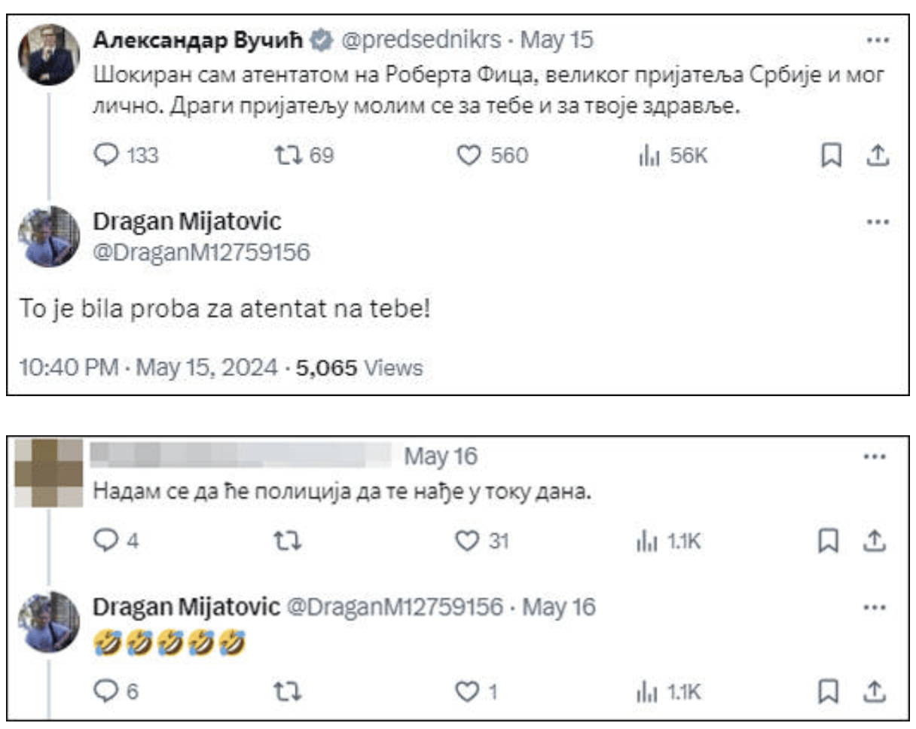This screenshot has height=729, width=916.
Task: Bookmark Александар Вучић's tweet
Action: (x=830, y=155)
